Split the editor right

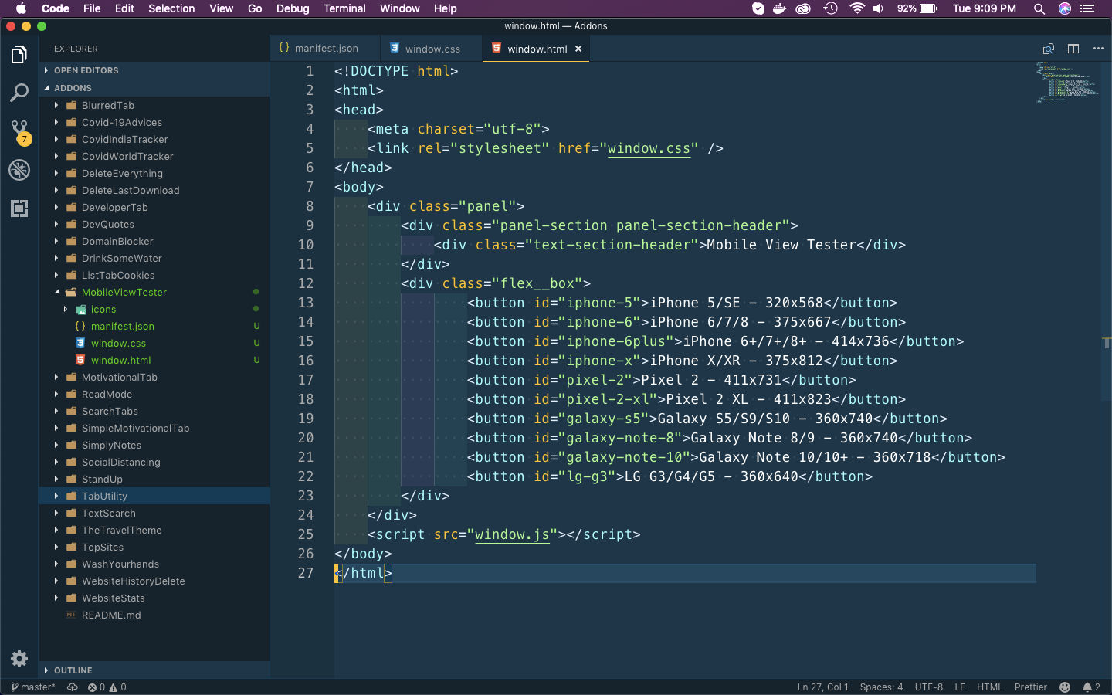click(1073, 49)
